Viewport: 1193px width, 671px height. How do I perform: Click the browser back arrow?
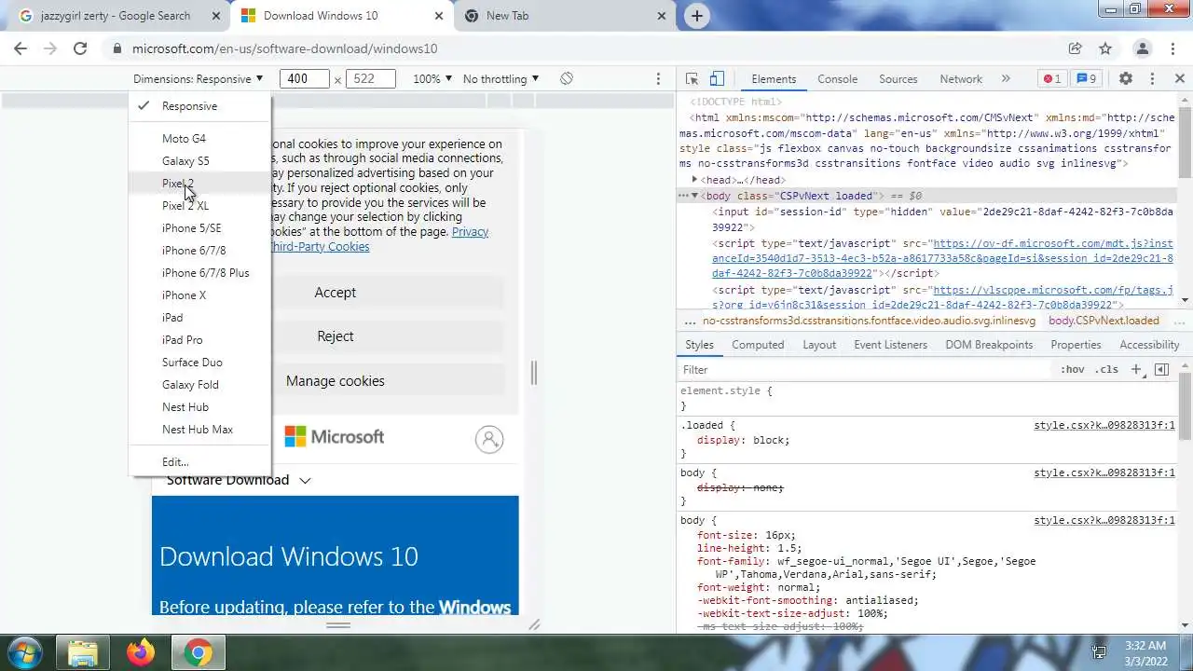(x=21, y=48)
